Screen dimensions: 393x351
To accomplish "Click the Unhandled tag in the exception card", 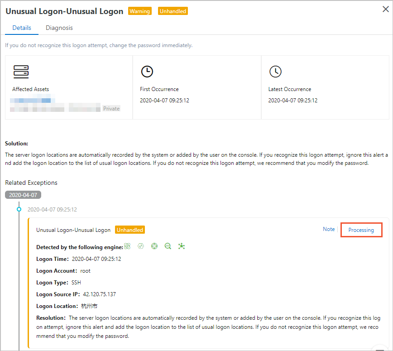I will (x=130, y=230).
